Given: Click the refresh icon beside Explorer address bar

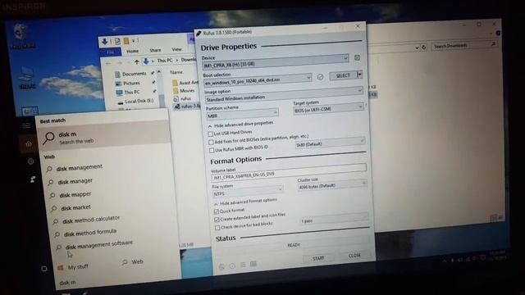Looking at the screenshot, I should pos(424,48).
